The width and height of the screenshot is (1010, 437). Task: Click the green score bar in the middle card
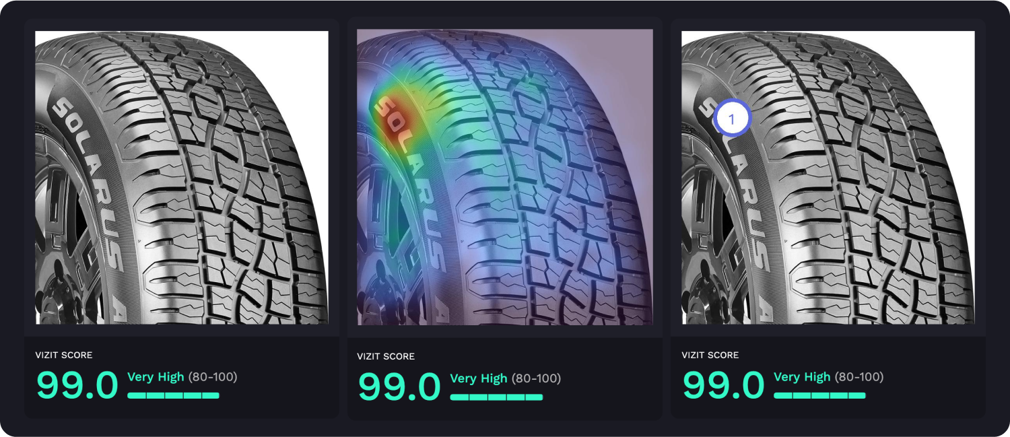(x=496, y=397)
